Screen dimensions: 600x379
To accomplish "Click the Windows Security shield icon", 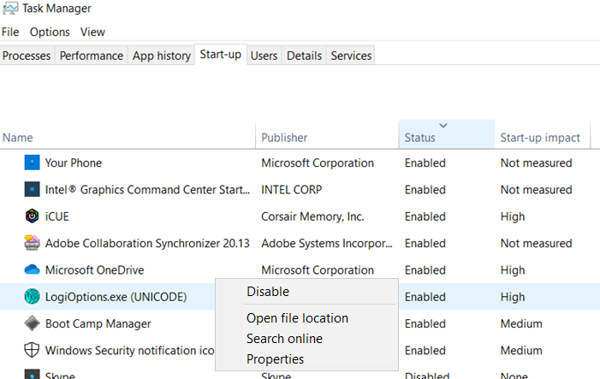I will click(x=33, y=350).
